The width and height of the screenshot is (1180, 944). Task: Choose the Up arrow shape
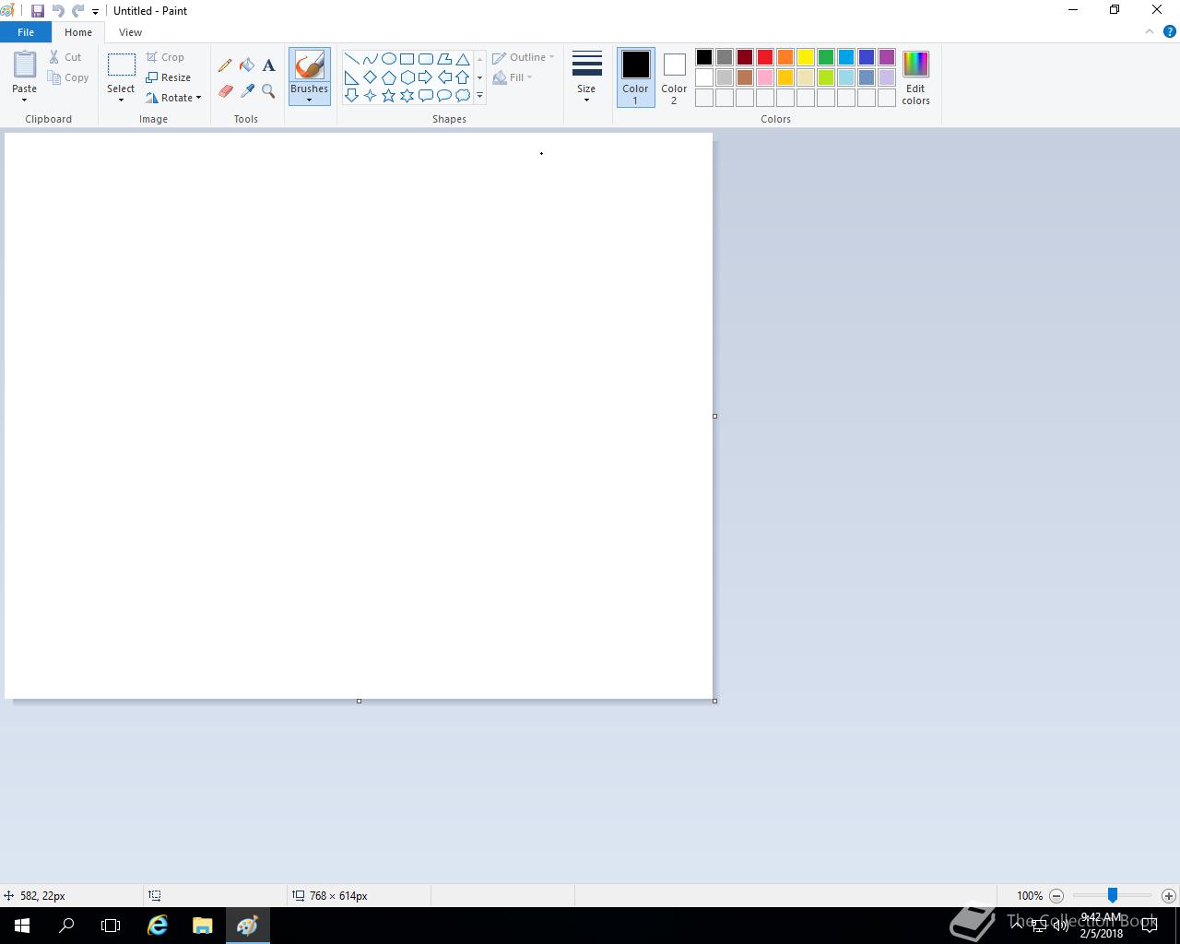[x=462, y=77]
